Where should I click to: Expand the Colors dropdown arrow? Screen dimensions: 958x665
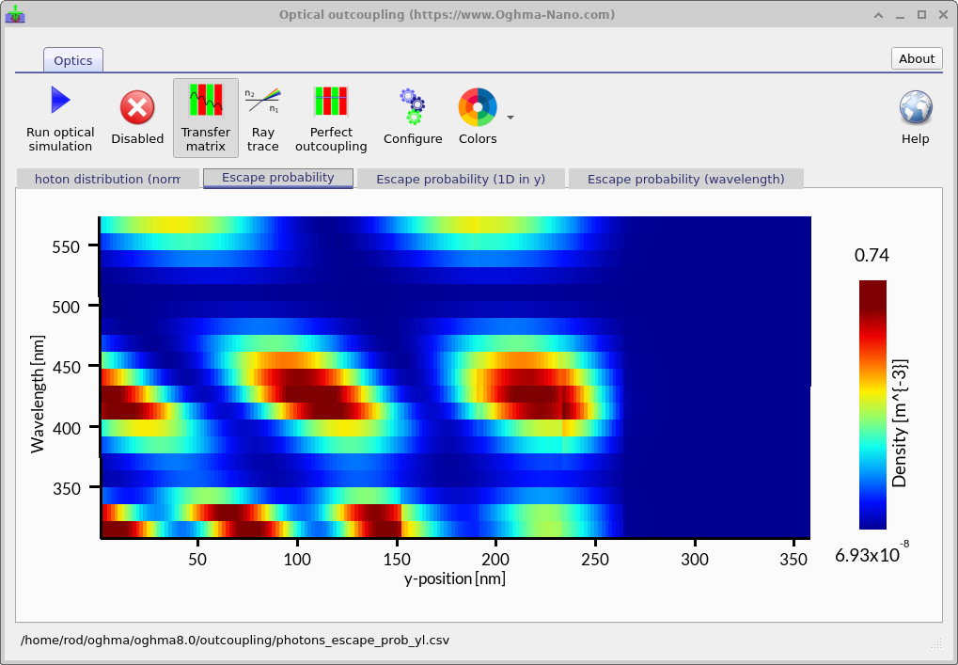pyautogui.click(x=509, y=117)
